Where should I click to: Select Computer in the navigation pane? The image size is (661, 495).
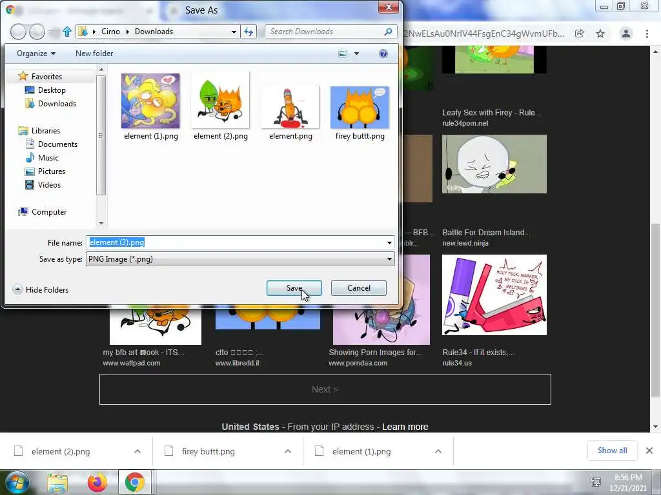(49, 211)
